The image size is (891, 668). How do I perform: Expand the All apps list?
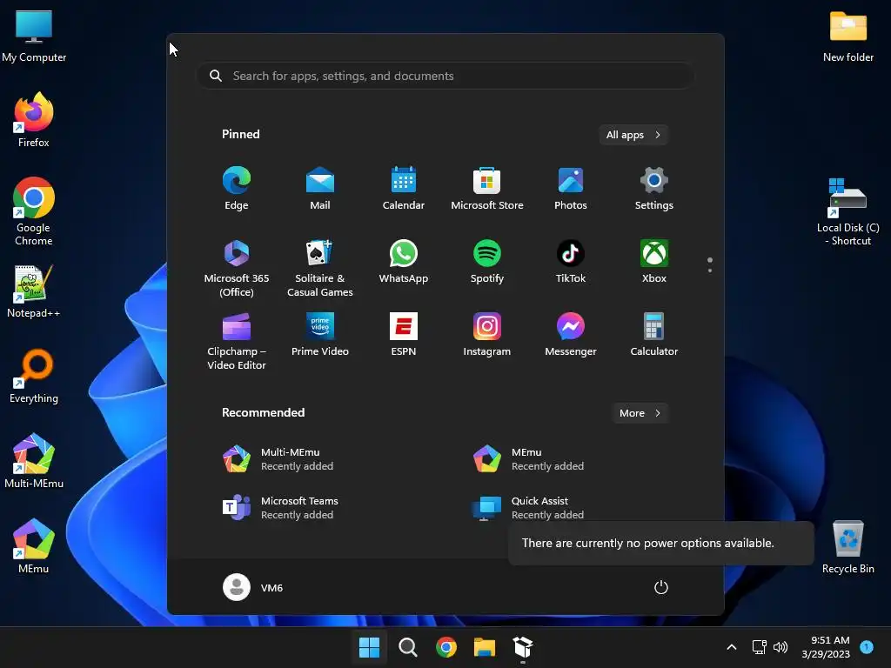(x=633, y=135)
